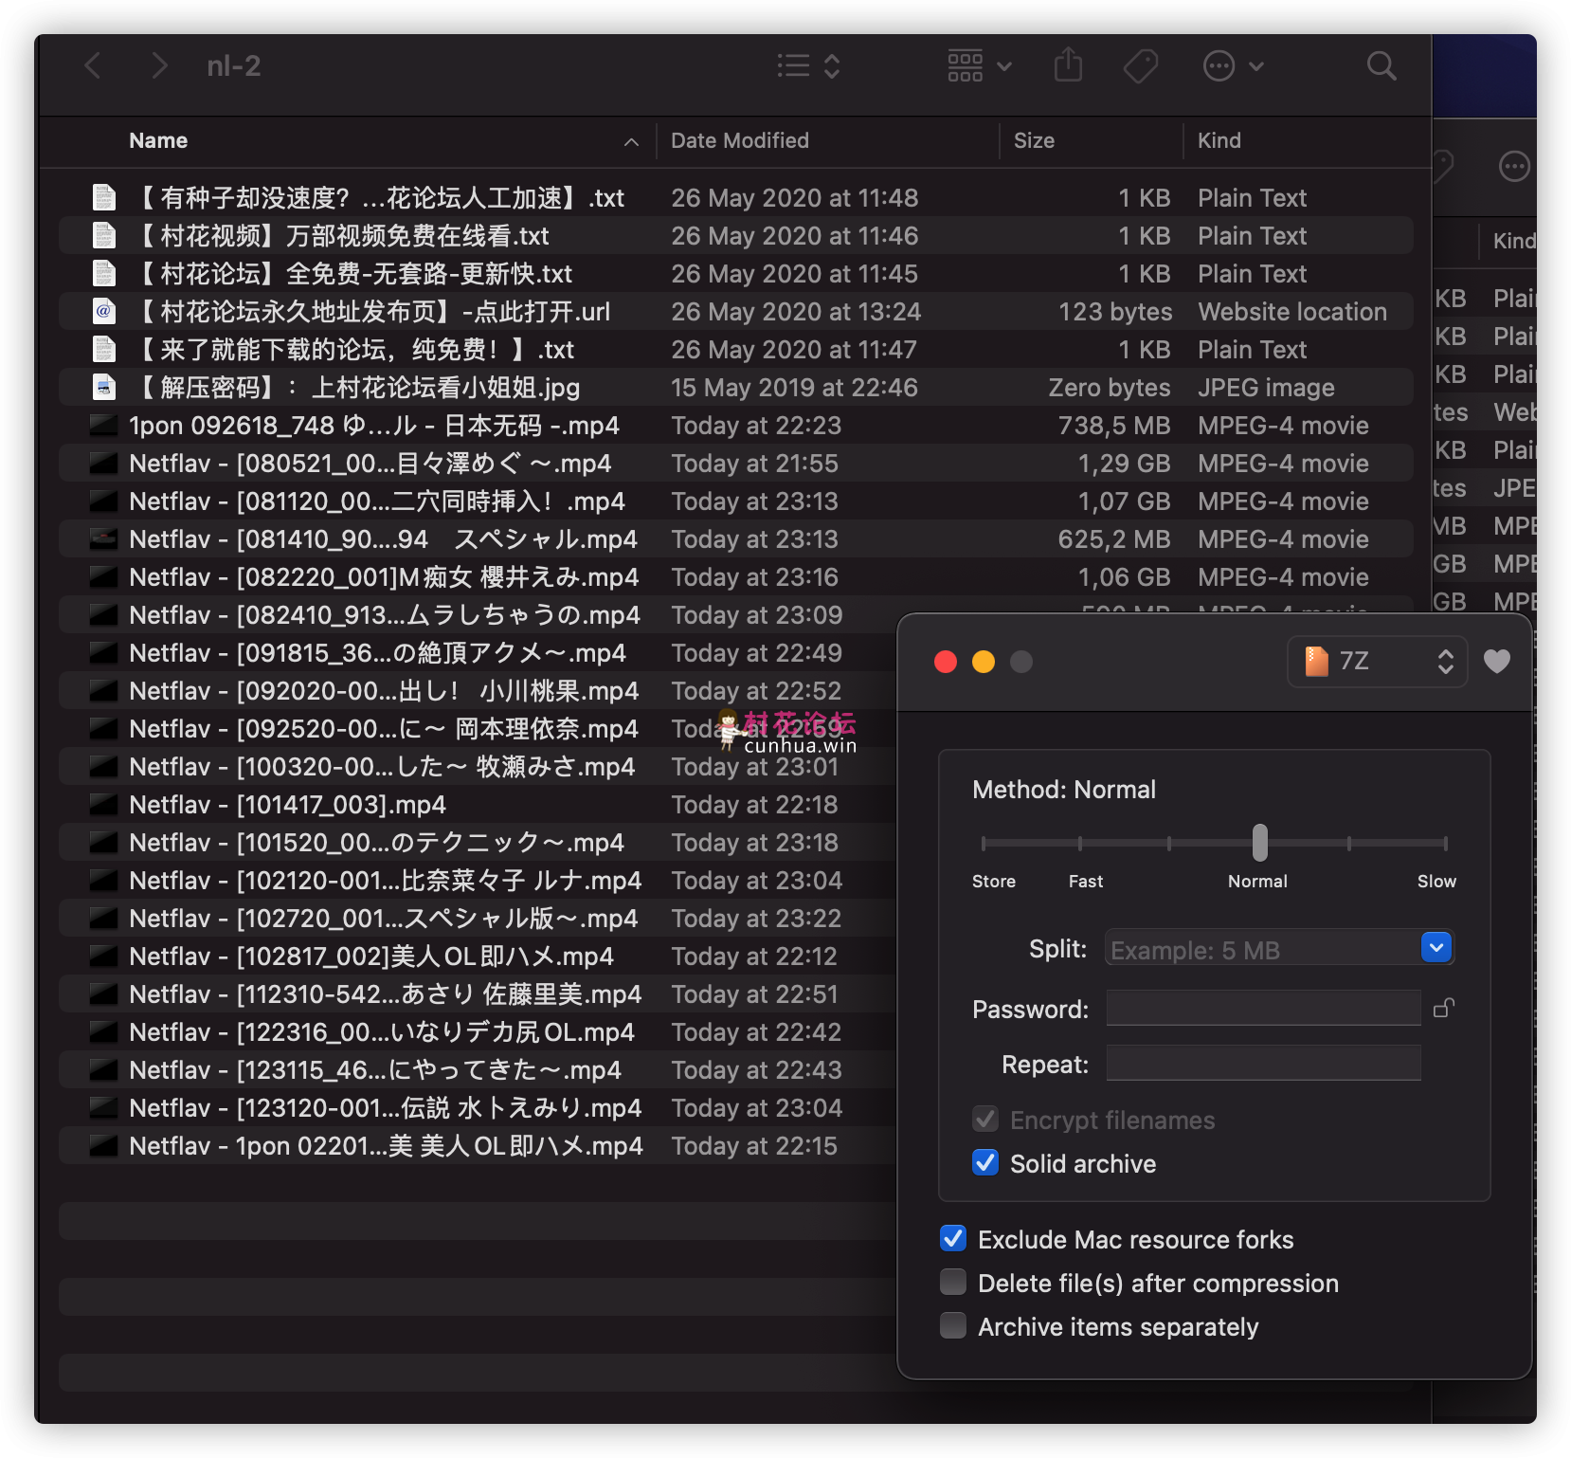Viewport: 1571px width, 1458px height.
Task: Click the Repeat password field
Action: tap(1263, 1063)
